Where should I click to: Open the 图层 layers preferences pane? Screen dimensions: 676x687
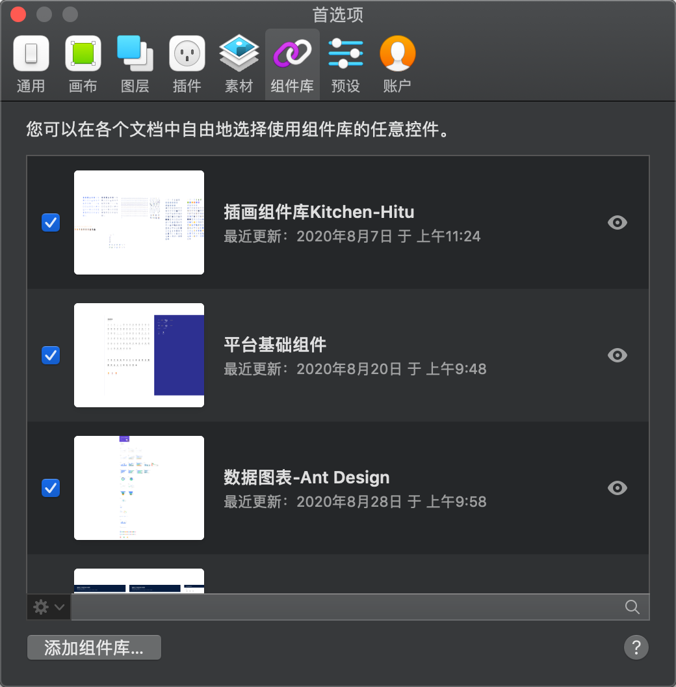click(x=135, y=64)
